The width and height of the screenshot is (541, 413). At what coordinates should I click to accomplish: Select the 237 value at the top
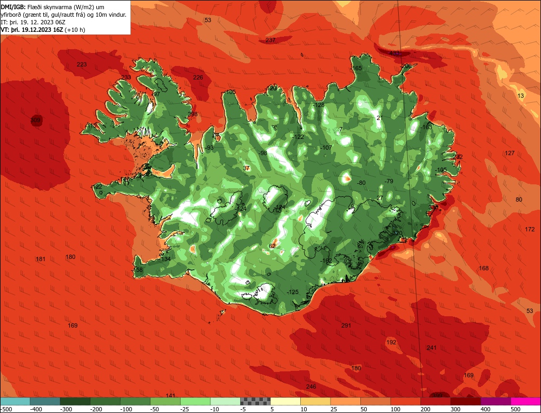point(270,40)
